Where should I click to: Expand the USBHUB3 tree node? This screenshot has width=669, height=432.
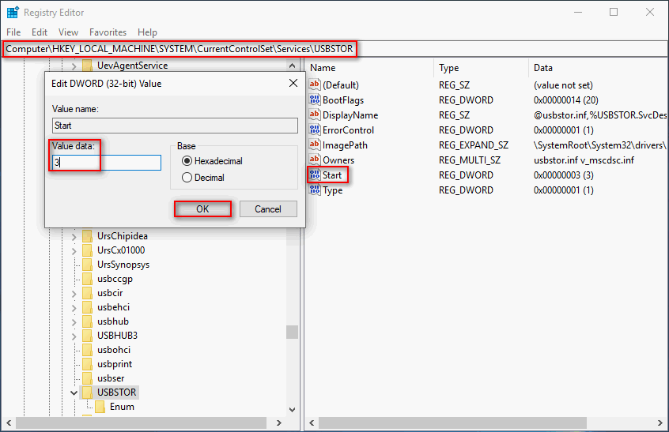(x=74, y=336)
